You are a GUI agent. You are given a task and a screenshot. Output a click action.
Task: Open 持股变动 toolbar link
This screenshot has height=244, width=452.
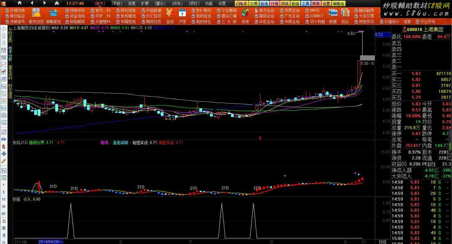(x=364, y=22)
